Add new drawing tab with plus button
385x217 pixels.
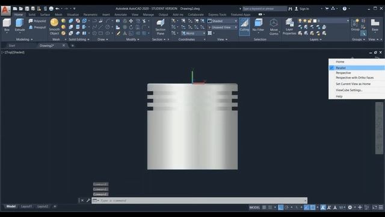(x=72, y=46)
